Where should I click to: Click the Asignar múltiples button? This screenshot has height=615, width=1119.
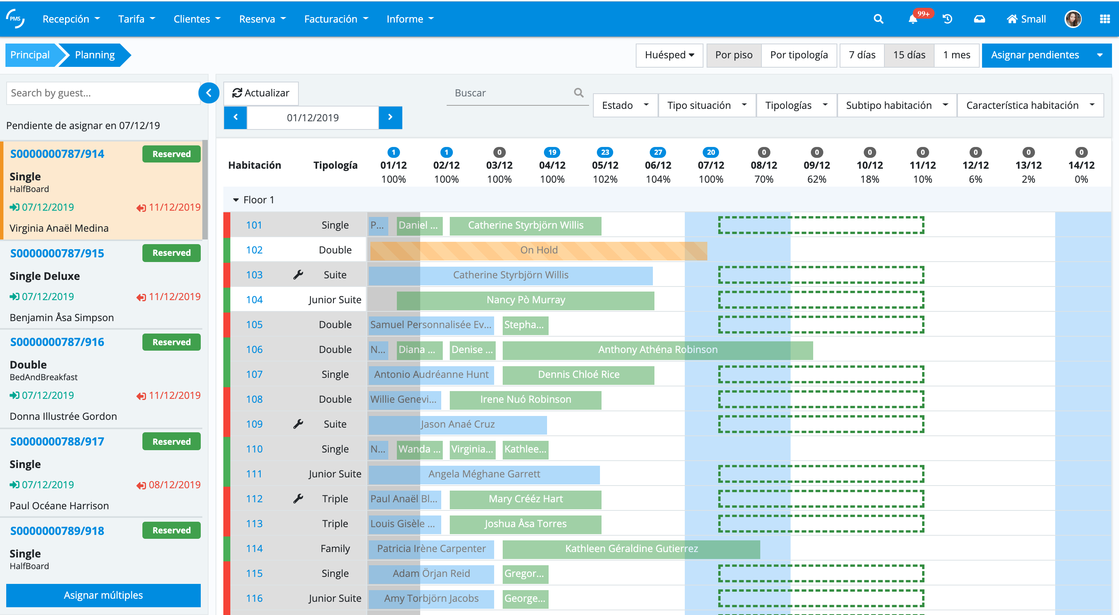point(103,595)
